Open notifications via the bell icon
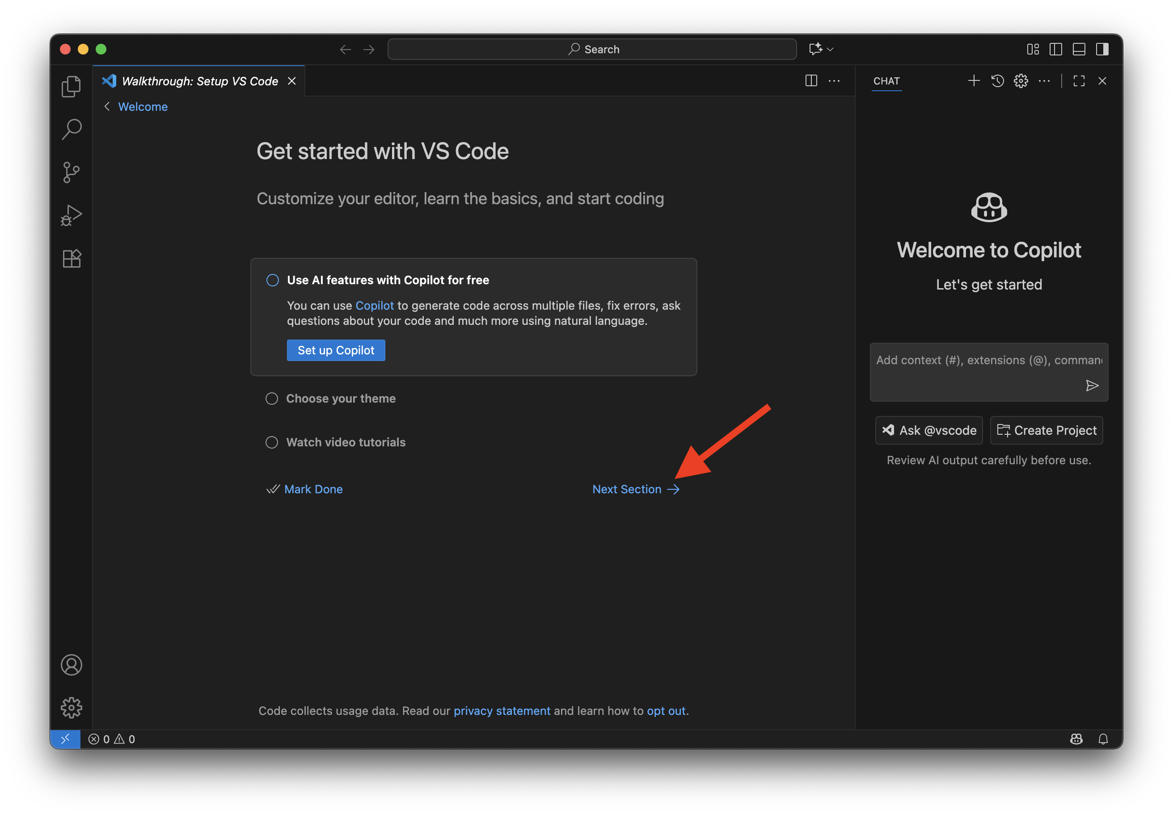Viewport: 1173px width, 815px height. [1103, 739]
